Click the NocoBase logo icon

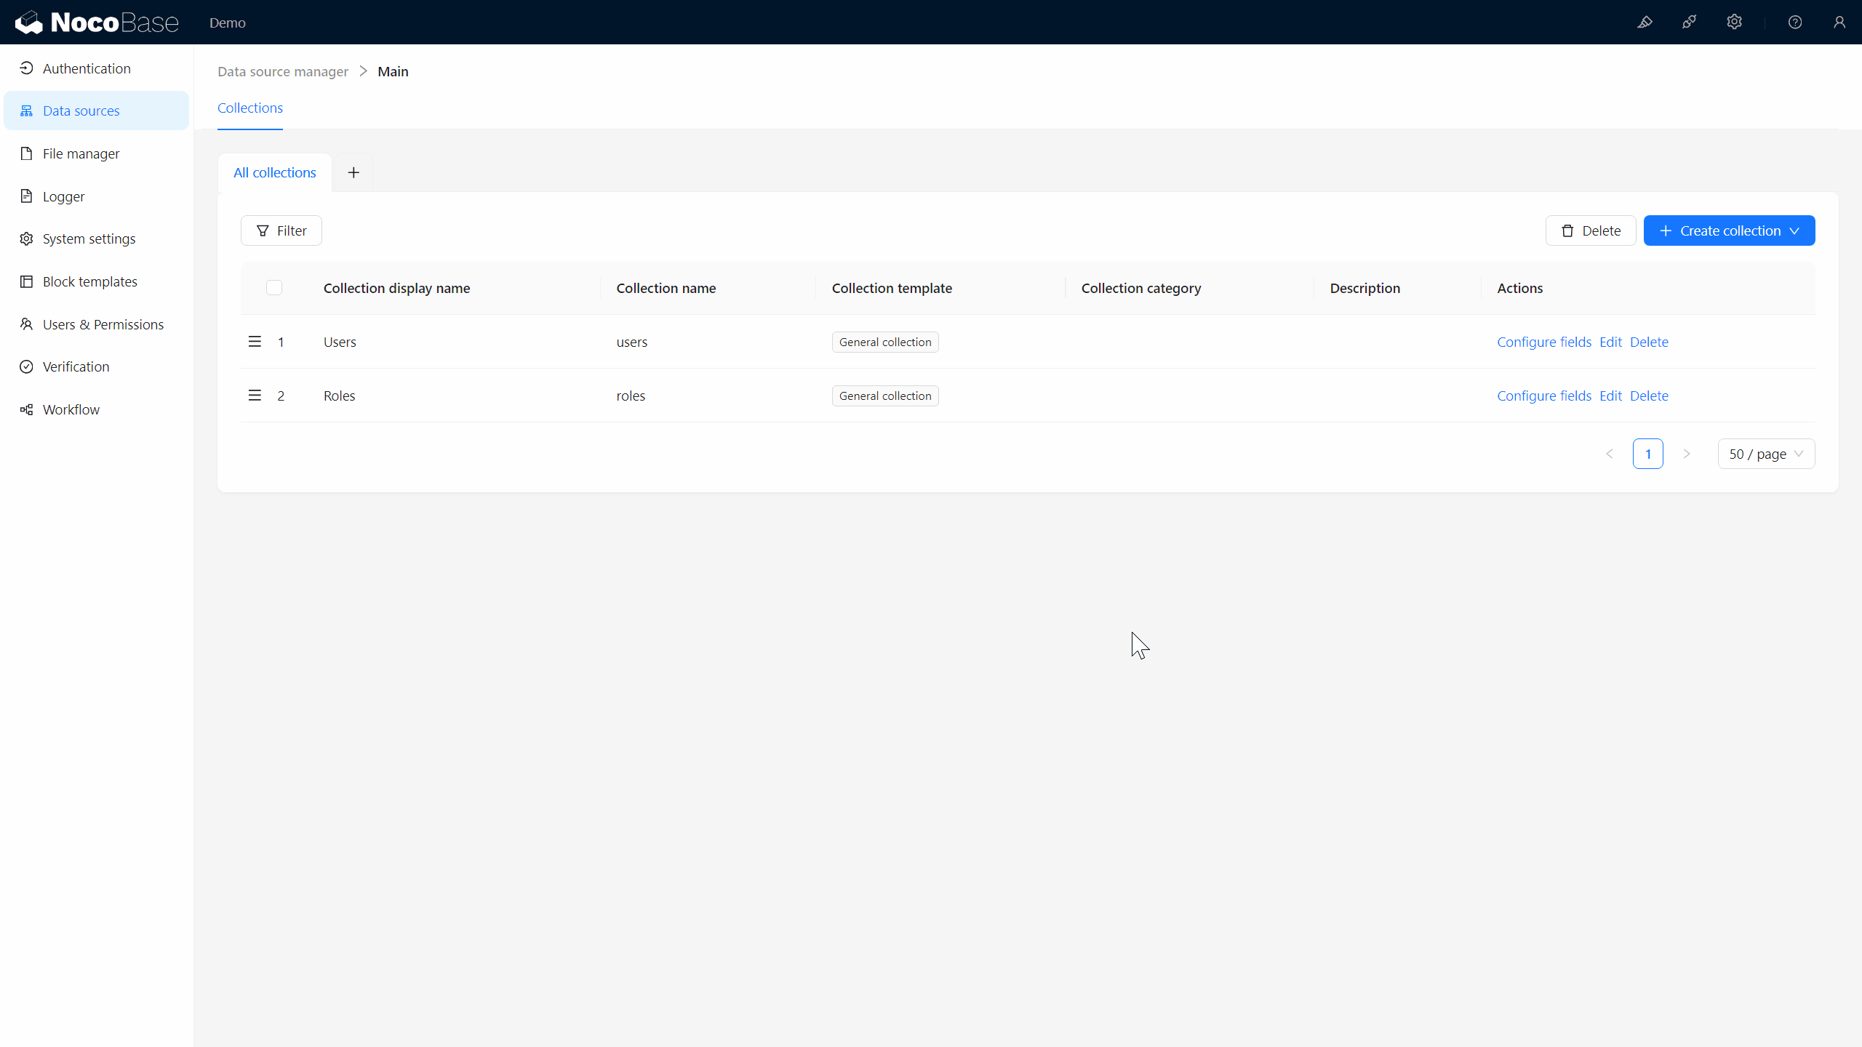(x=28, y=22)
